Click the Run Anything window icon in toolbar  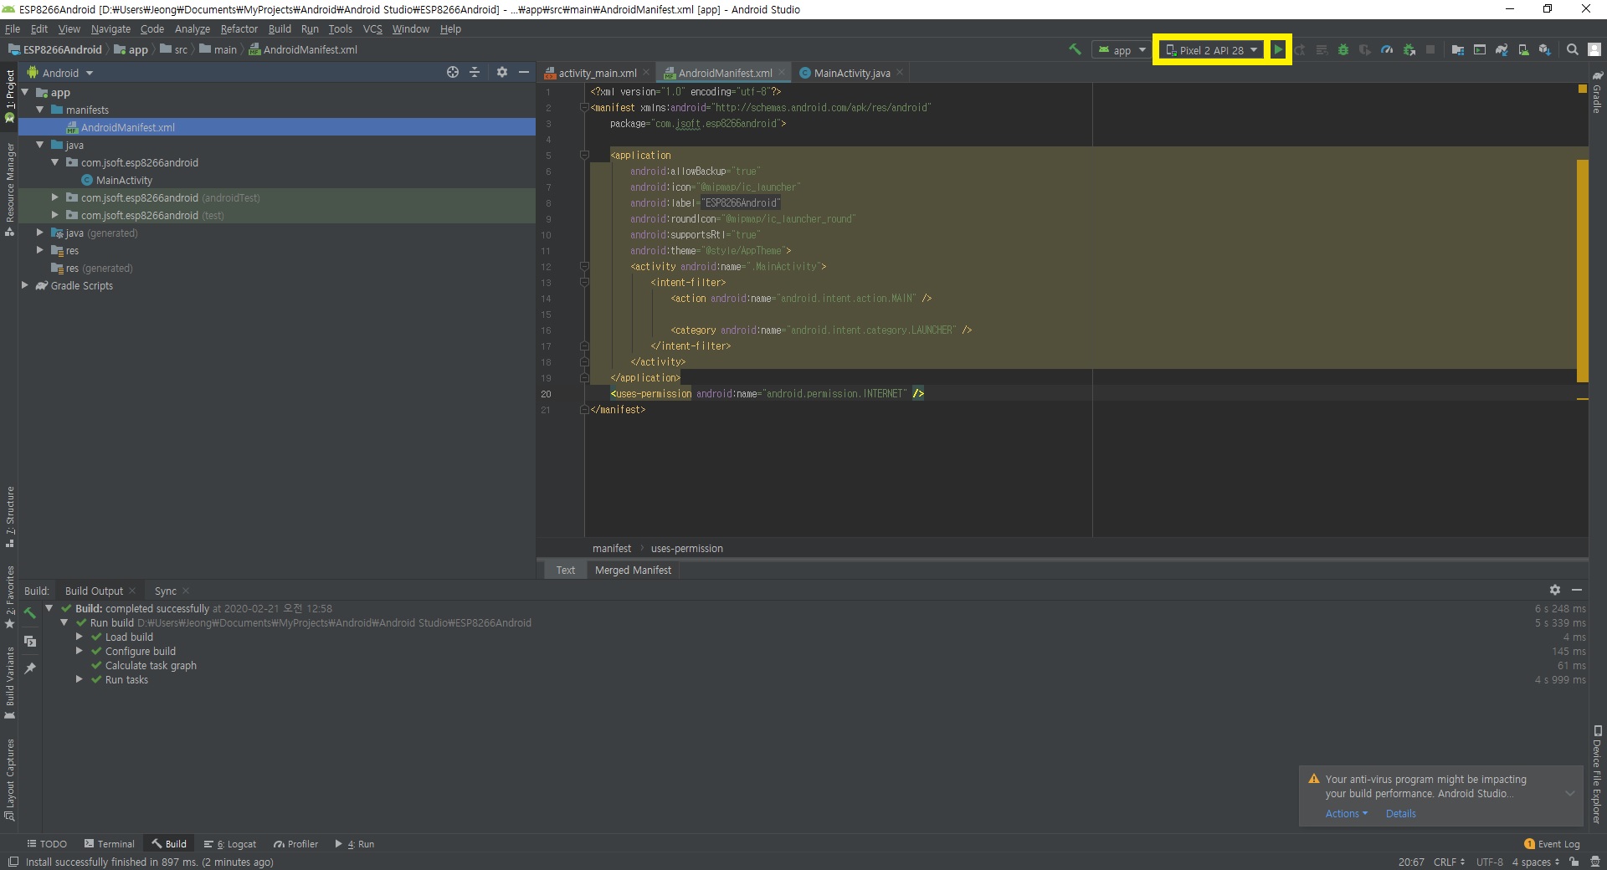1480,50
